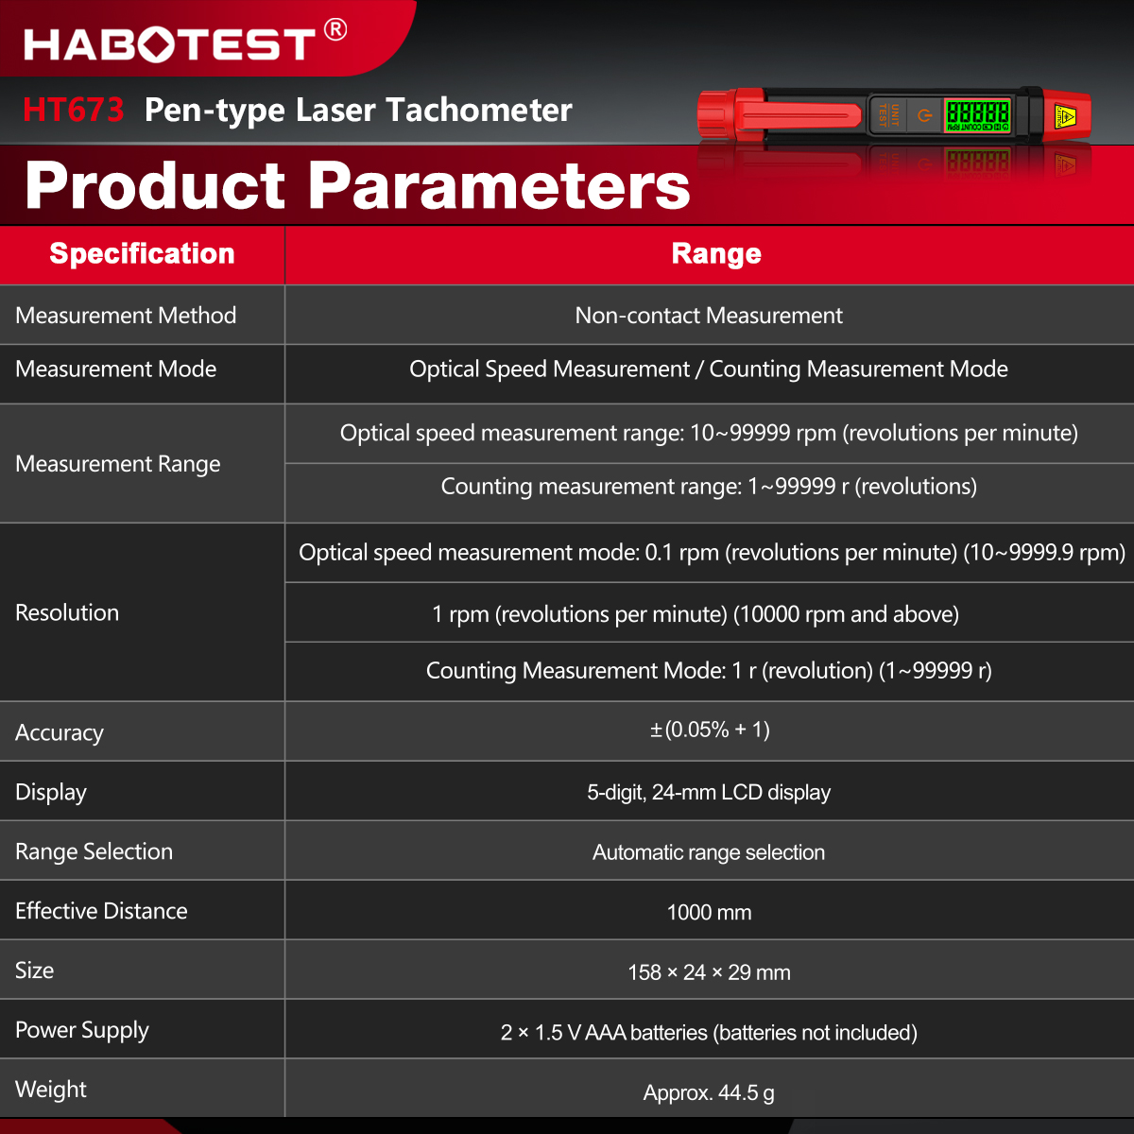The height and width of the screenshot is (1134, 1134).
Task: Click the 'Size' row label
Action: click(34, 971)
